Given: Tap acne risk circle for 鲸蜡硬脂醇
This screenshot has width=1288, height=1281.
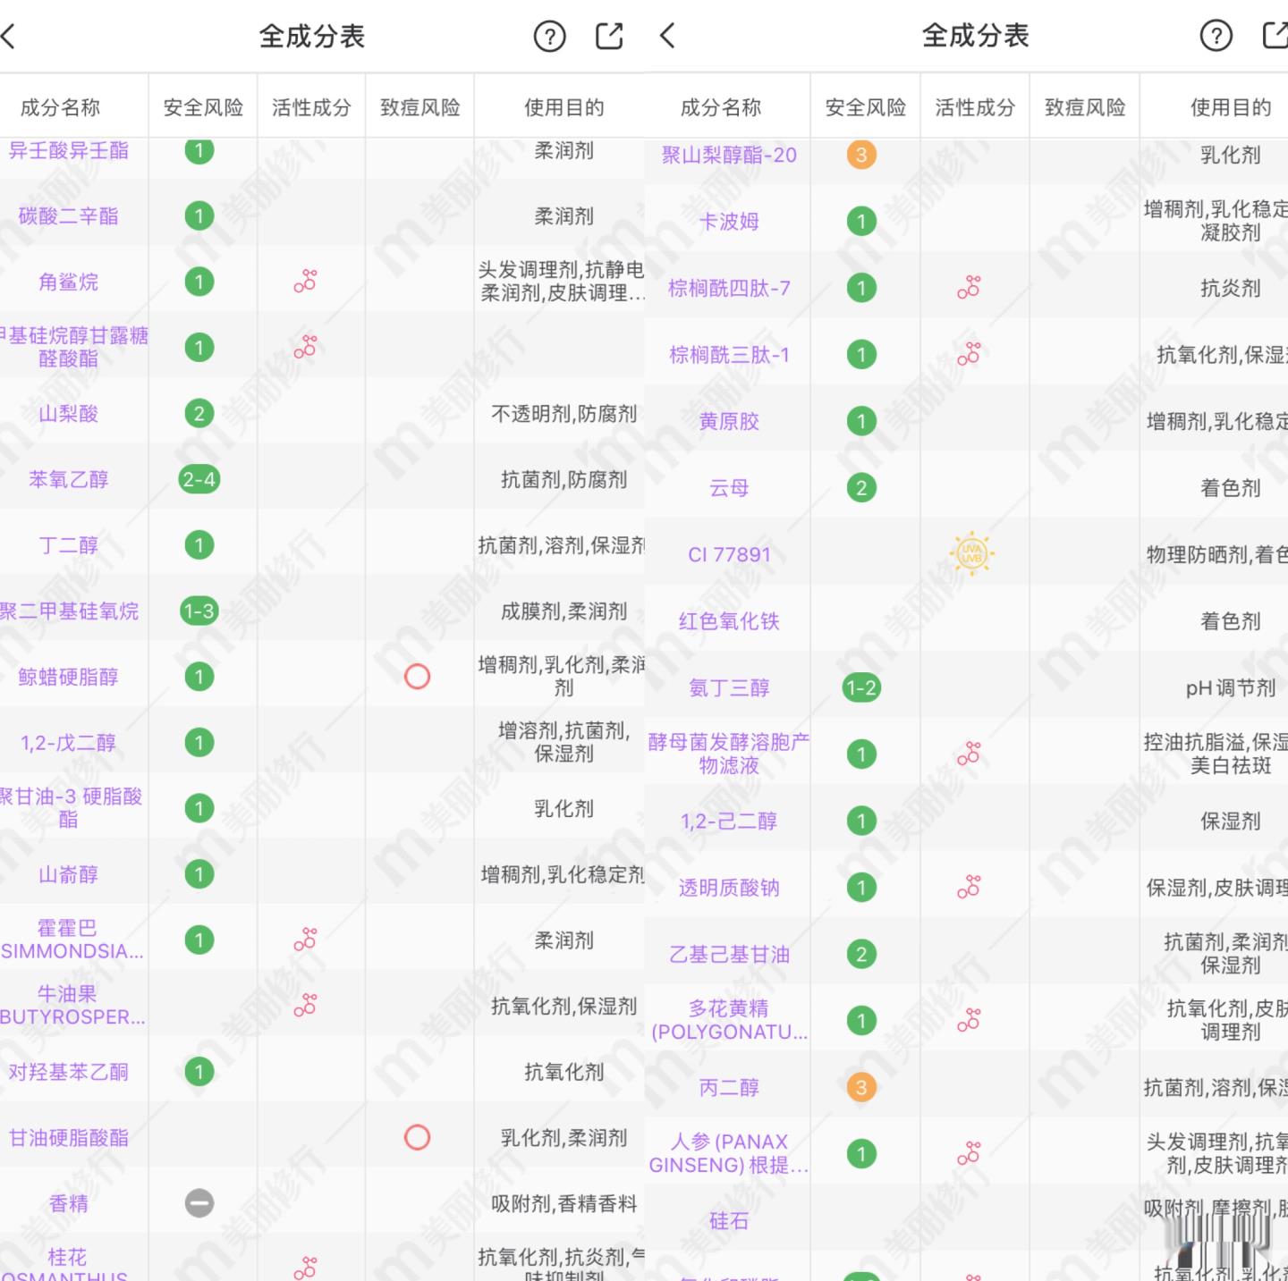Looking at the screenshot, I should click(x=417, y=677).
